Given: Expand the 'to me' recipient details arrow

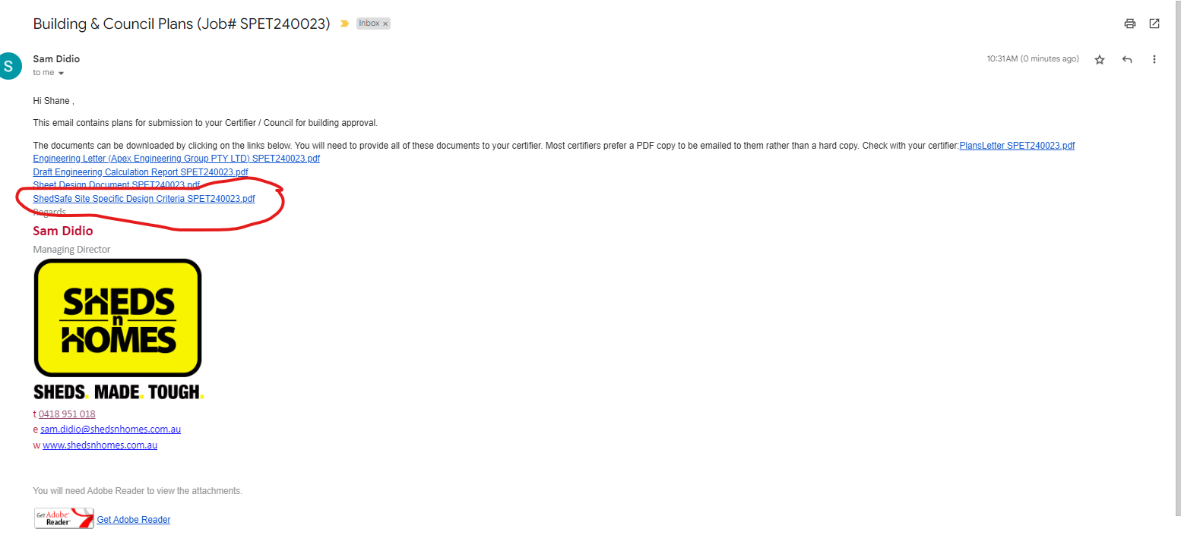Looking at the screenshot, I should click(x=61, y=73).
